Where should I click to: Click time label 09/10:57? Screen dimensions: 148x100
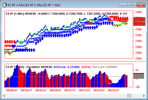55,90
